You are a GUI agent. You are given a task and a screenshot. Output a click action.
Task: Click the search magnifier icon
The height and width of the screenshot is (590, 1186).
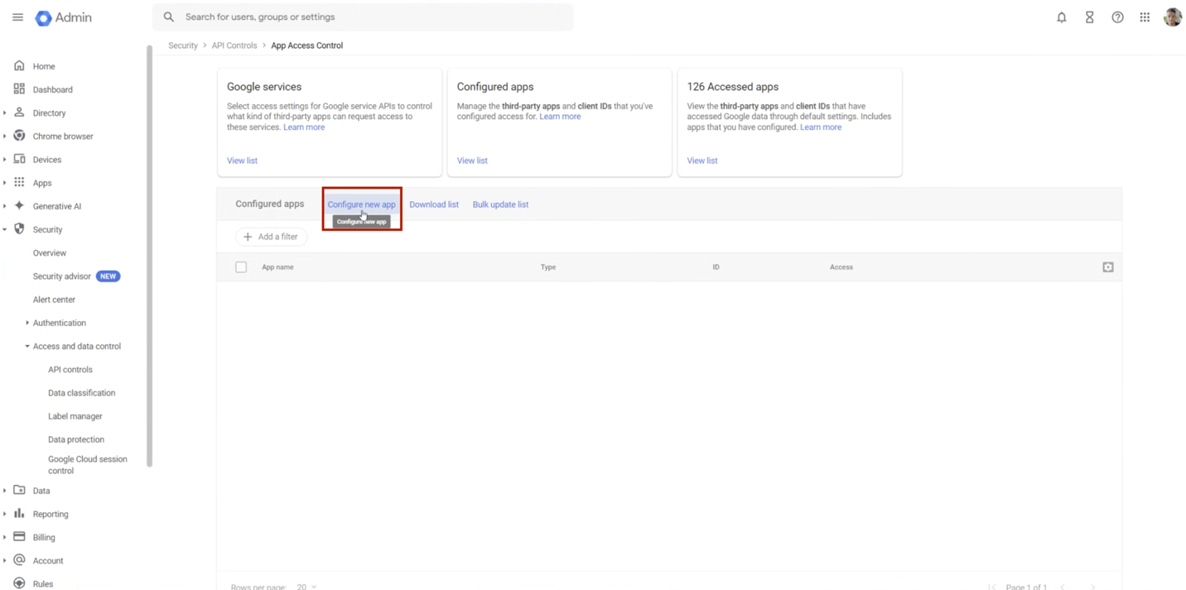169,17
